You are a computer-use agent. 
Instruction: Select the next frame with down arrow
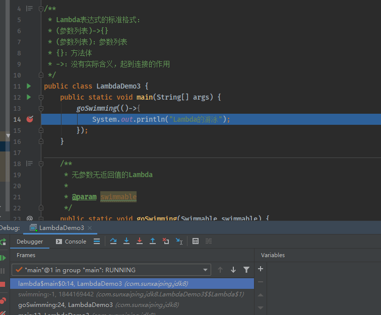pos(233,270)
